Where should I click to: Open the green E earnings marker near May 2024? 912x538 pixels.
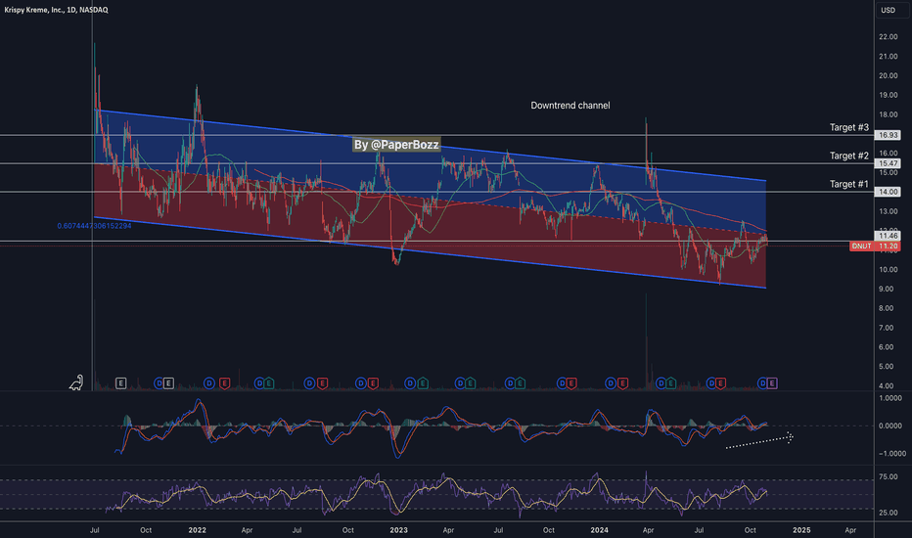[670, 383]
